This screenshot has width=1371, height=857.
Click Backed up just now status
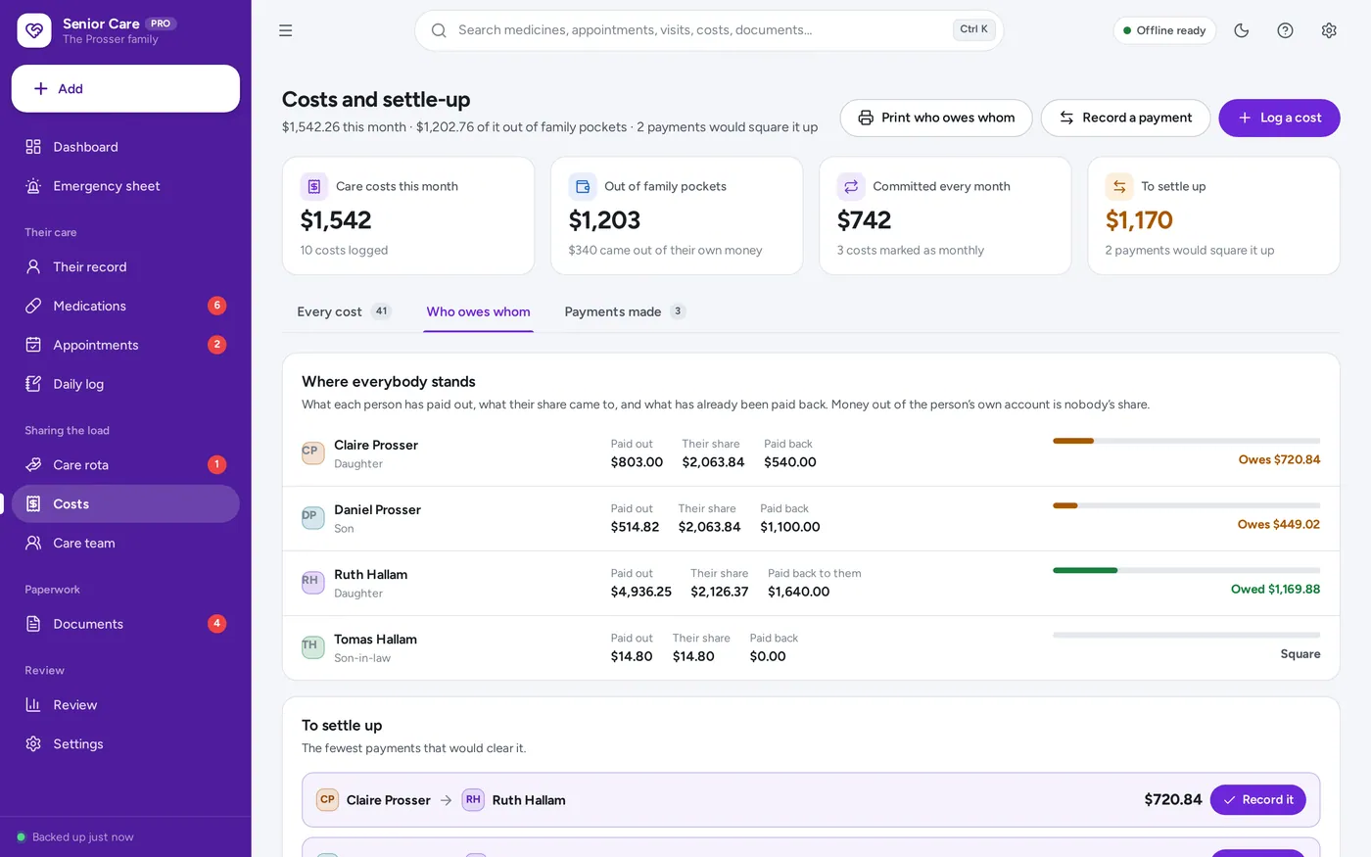click(75, 837)
